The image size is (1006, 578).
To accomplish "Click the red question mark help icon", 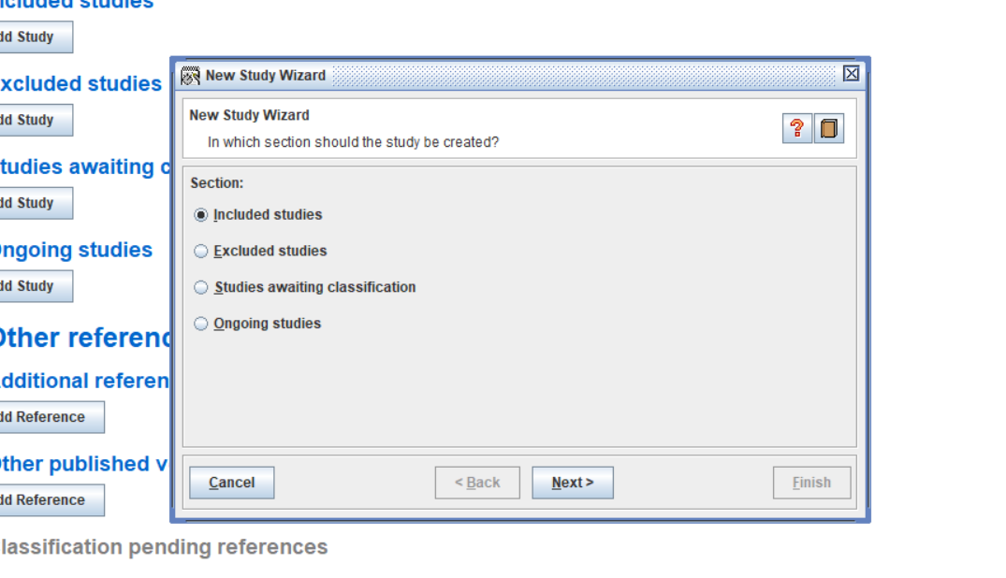I will pyautogui.click(x=796, y=129).
